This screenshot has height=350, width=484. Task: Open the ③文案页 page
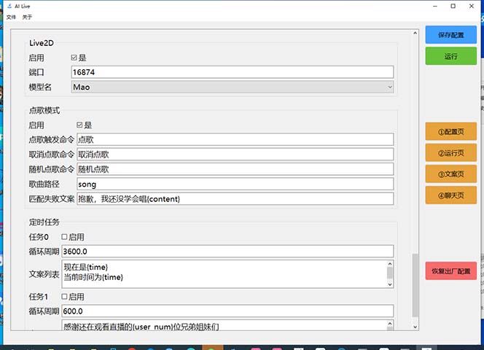(450, 174)
